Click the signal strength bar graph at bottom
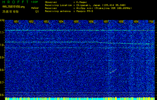Viewport: 157px width, 100px height. (80, 98)
